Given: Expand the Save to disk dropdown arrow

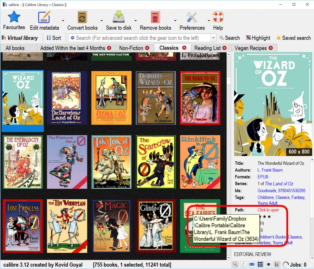Looking at the screenshot, I should click(136, 21).
